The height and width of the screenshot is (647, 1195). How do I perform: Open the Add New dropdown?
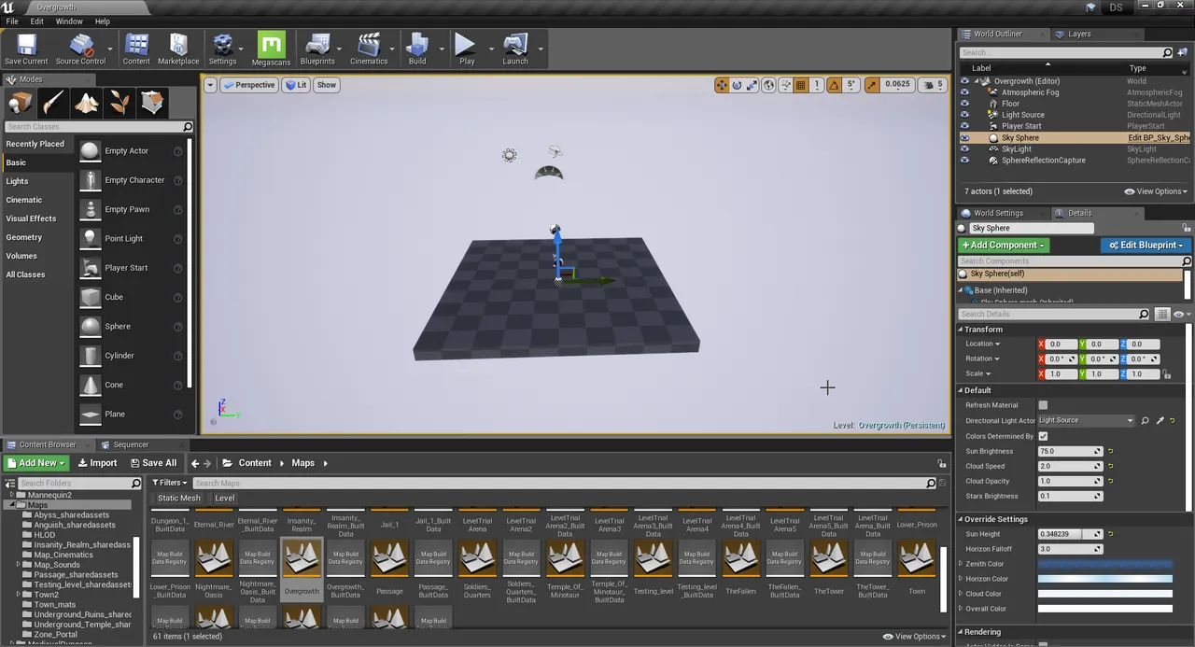click(36, 463)
